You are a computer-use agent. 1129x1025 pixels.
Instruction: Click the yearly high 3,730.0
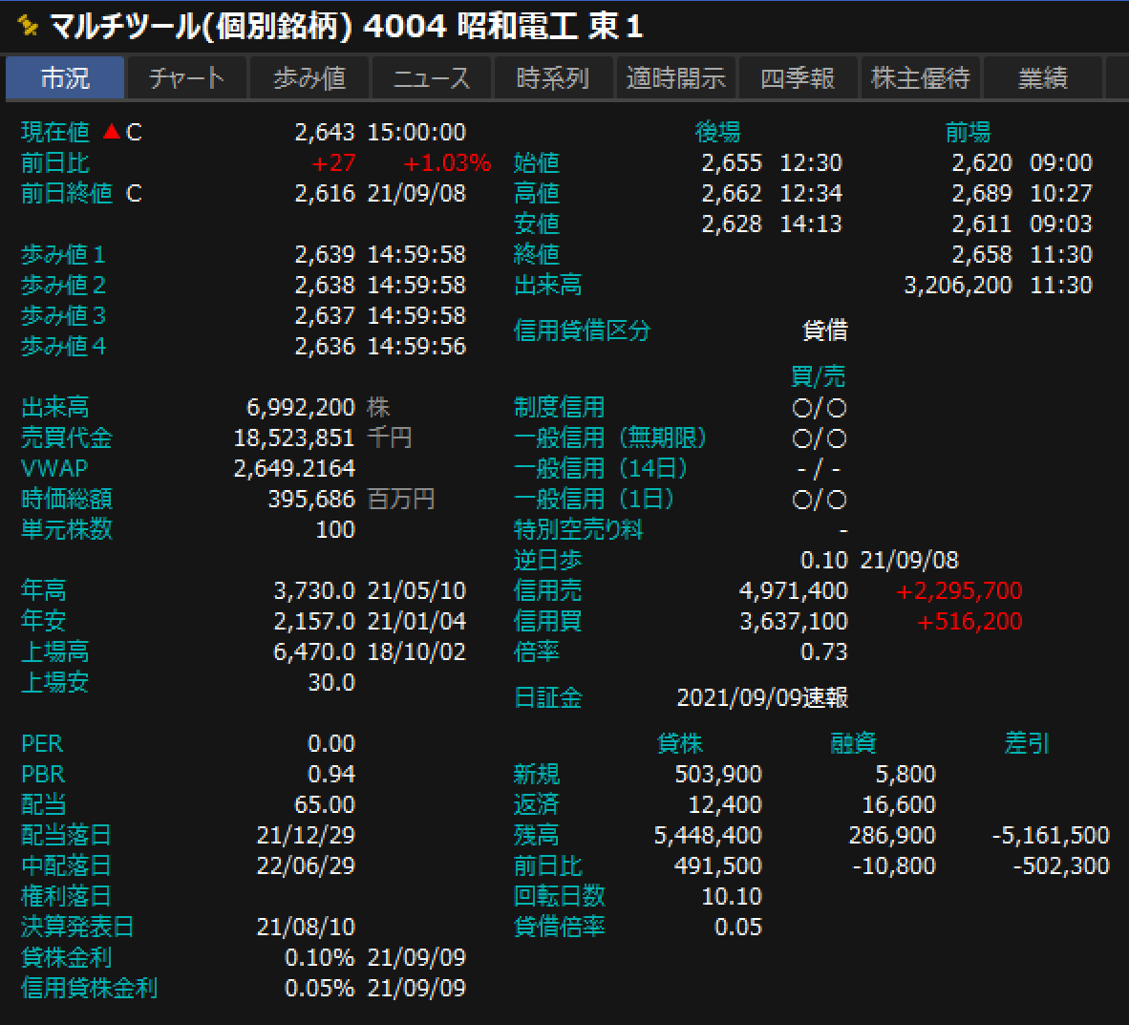(314, 590)
